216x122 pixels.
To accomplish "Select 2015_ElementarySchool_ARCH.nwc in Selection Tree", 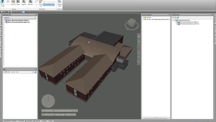I will point(19,22).
